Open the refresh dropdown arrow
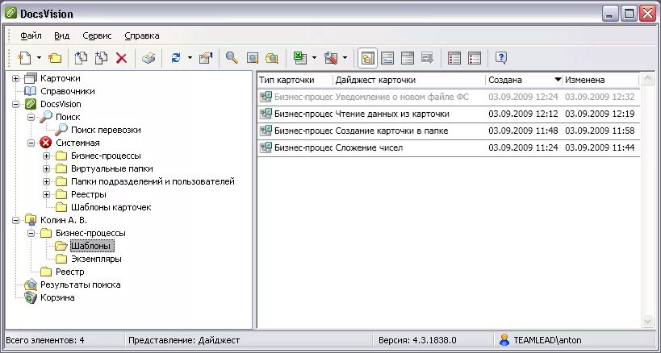The width and height of the screenshot is (661, 353). (190, 58)
